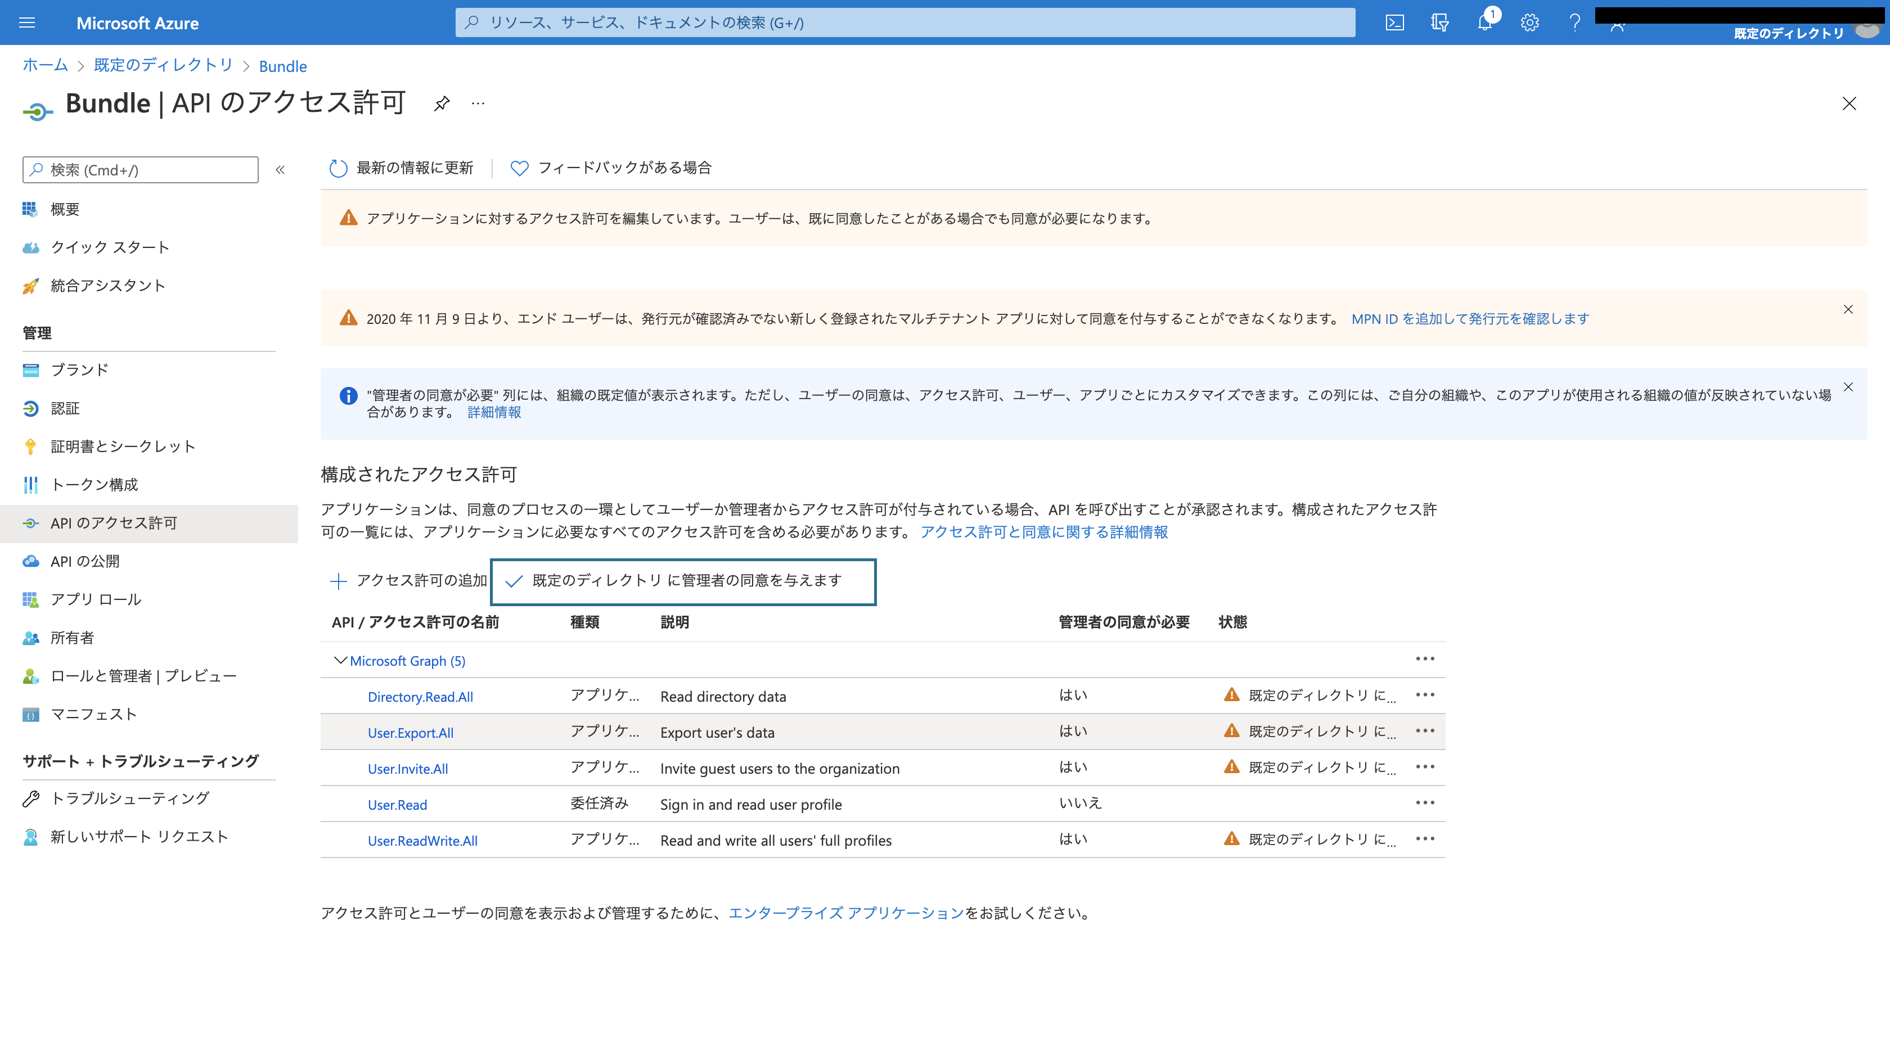
Task: Click アクセス許可の追加 button
Action: [x=409, y=581]
